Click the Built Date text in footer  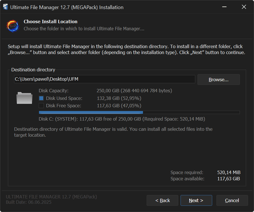pyautogui.click(x=29, y=202)
